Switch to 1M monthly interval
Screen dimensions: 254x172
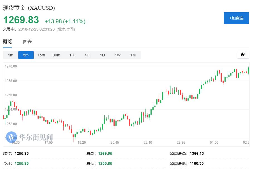(133, 55)
